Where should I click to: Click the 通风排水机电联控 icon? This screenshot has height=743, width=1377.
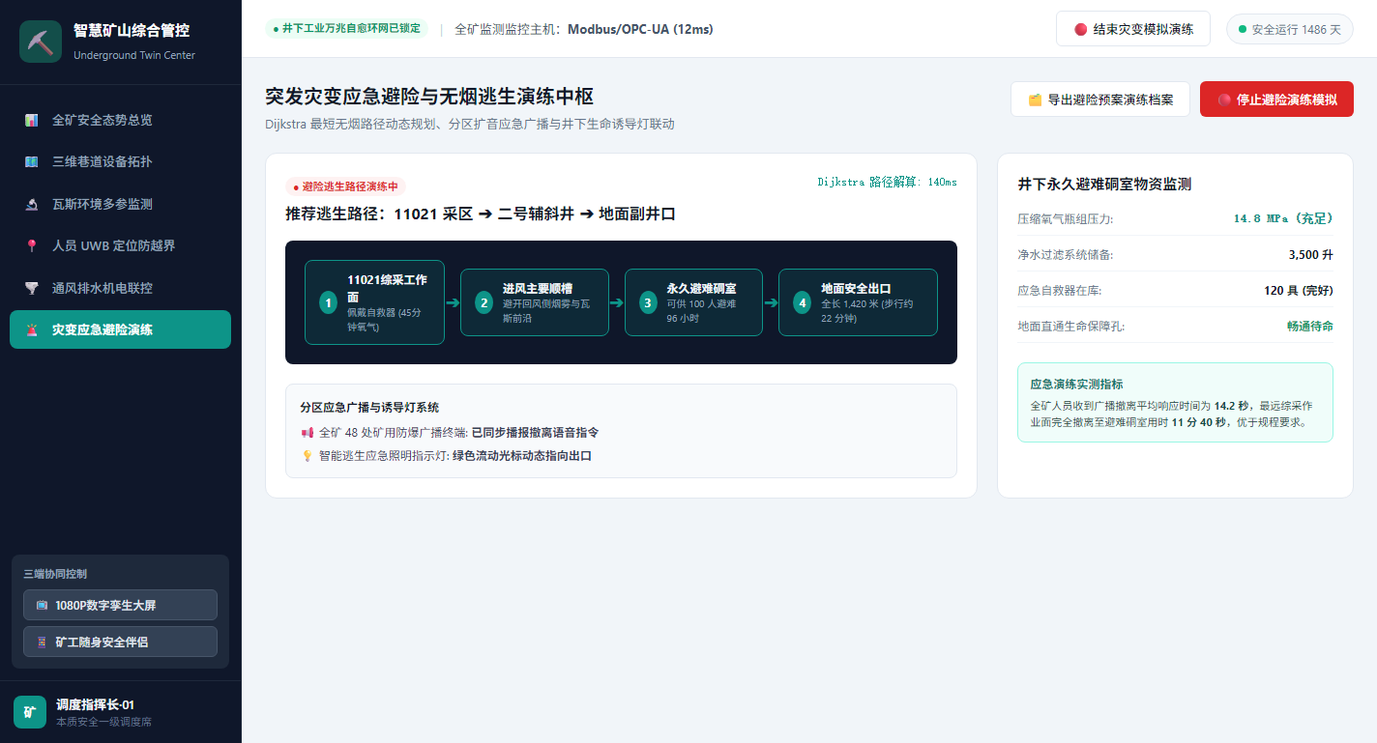[x=32, y=288]
